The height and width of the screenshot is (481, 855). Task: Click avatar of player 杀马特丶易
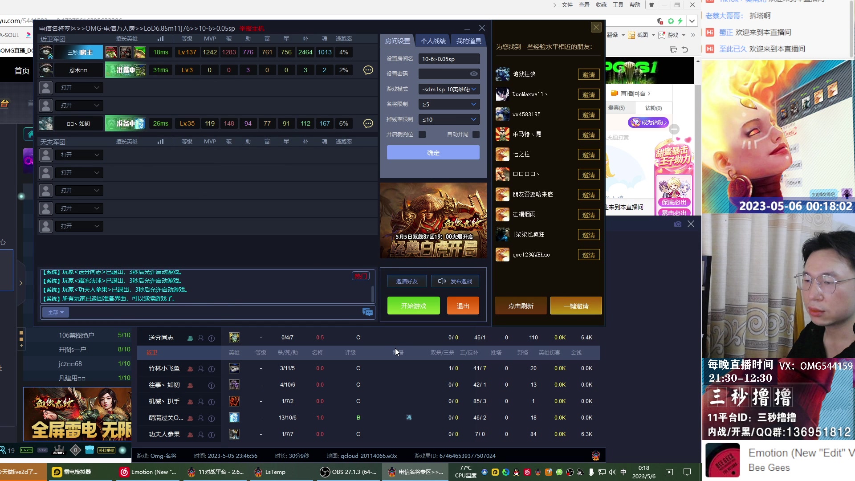click(502, 134)
